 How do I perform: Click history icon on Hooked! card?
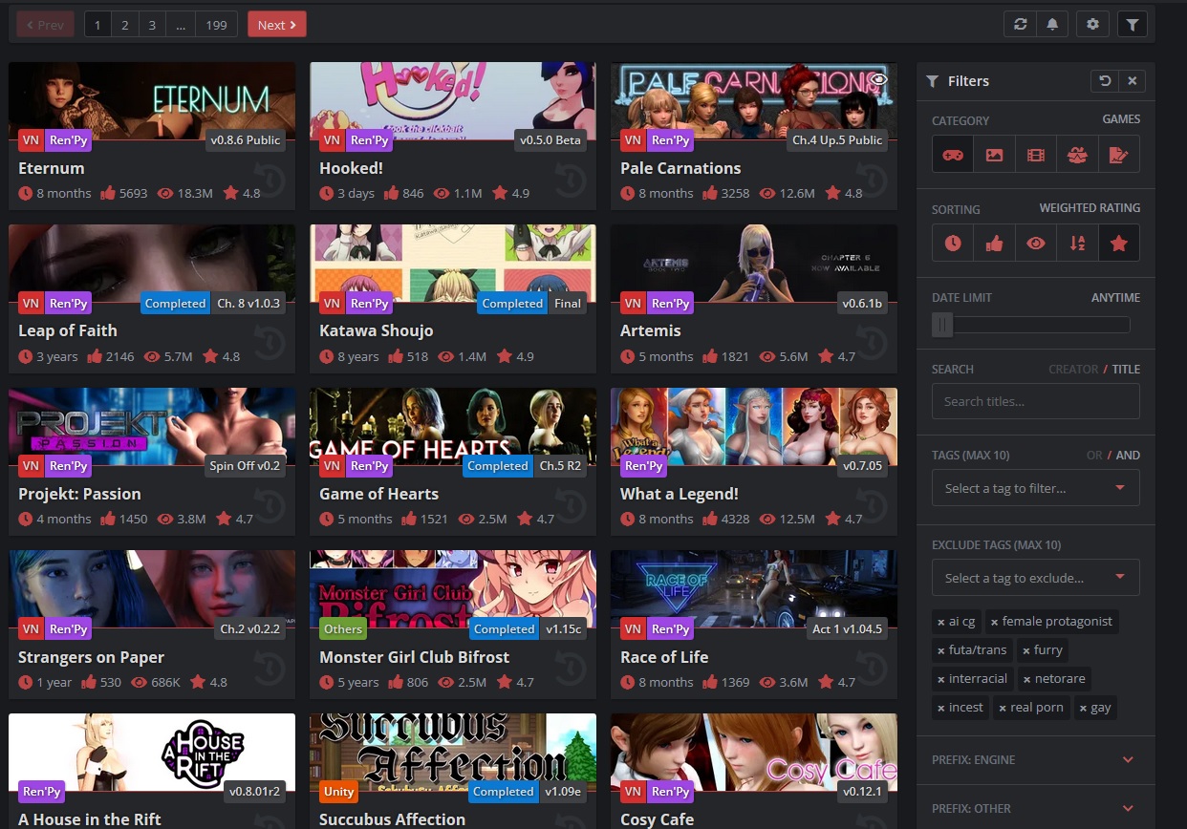click(572, 179)
